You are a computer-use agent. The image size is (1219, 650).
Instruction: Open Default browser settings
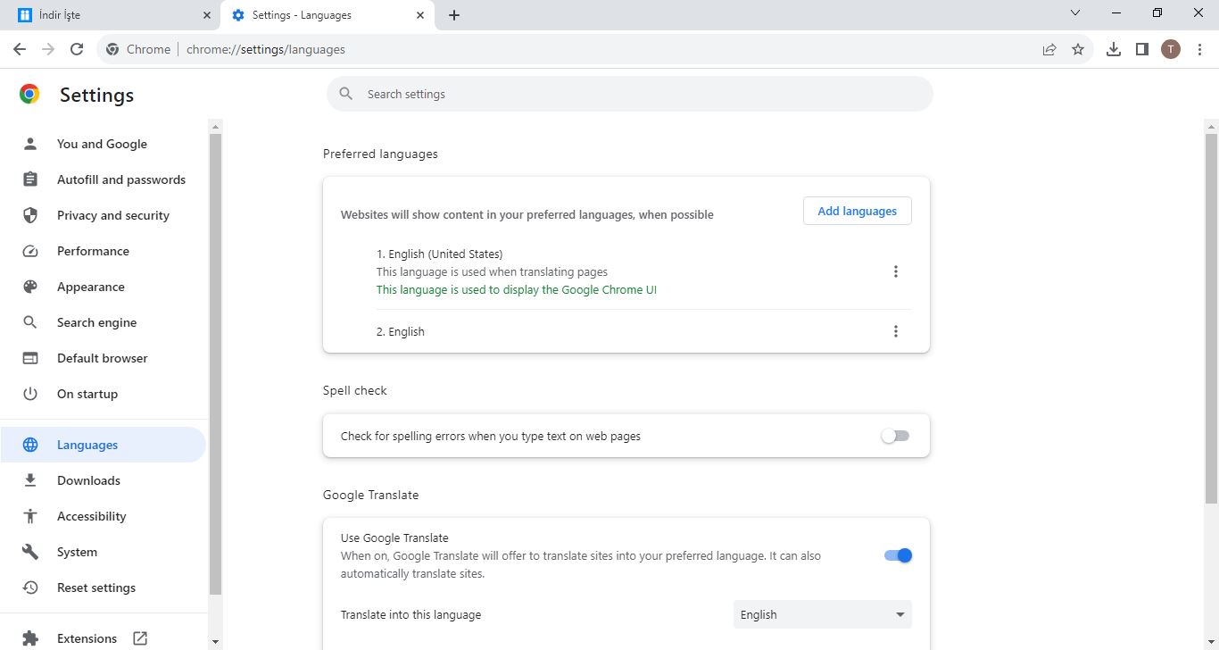point(103,358)
